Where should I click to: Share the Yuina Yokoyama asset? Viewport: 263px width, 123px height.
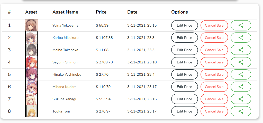241,25
